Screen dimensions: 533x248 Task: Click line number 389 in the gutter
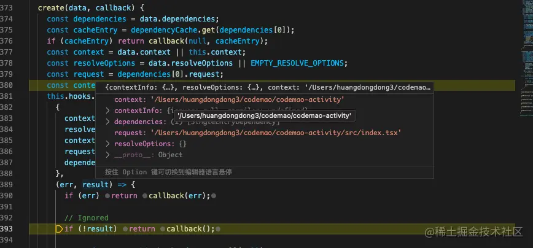7,185
